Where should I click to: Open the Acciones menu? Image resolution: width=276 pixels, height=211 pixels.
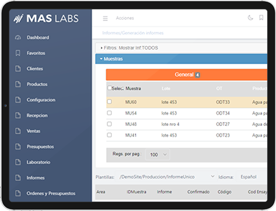point(125,18)
